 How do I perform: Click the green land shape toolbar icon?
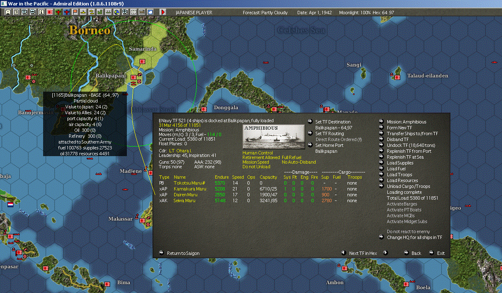100,12
